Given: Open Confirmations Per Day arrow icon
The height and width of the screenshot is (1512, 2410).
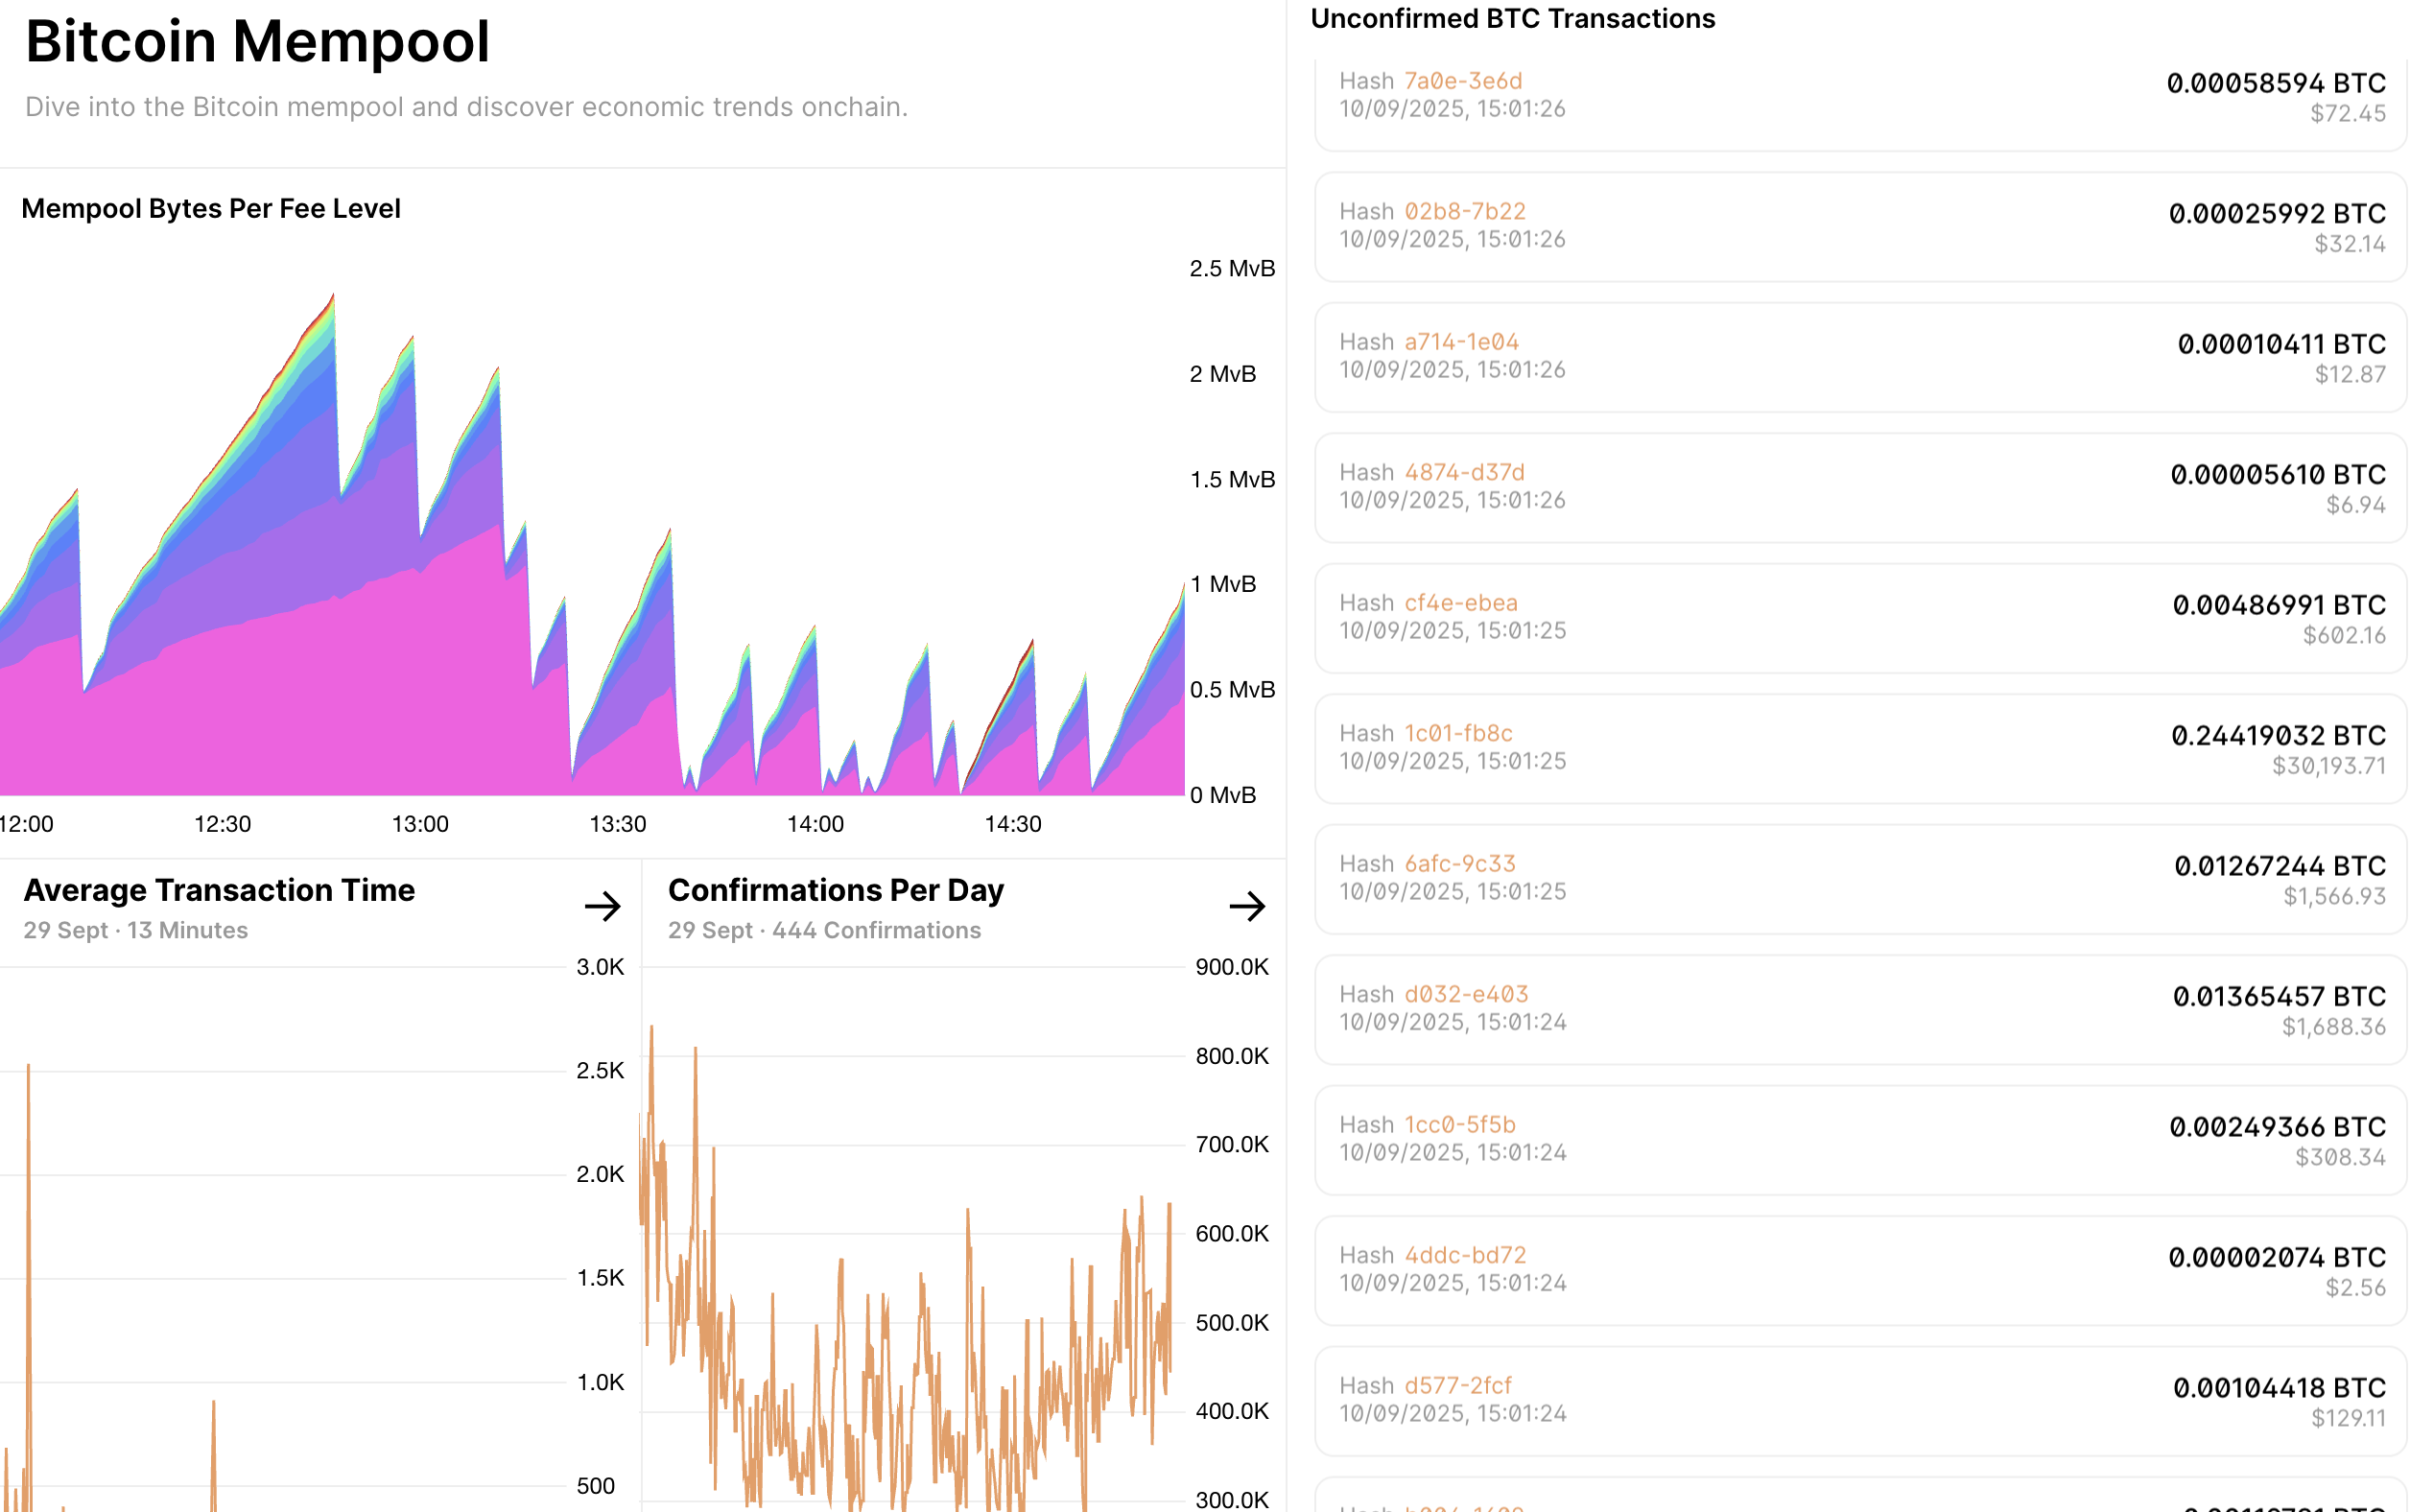Looking at the screenshot, I should coord(1247,906).
